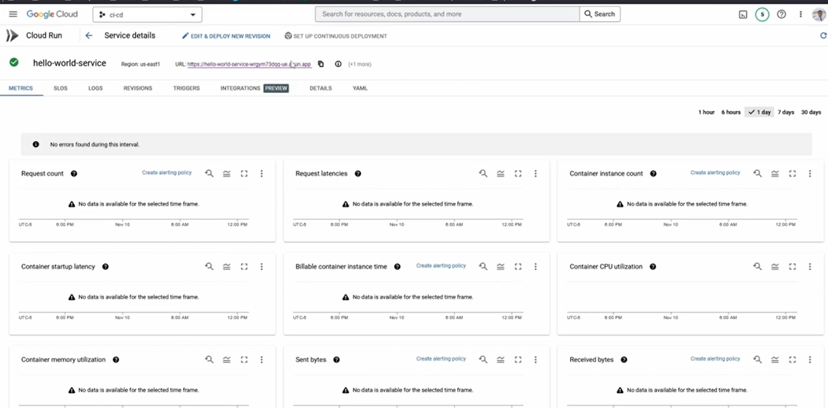Open the help question mark icon
Screen dimensions: 828x408
[x=781, y=14]
